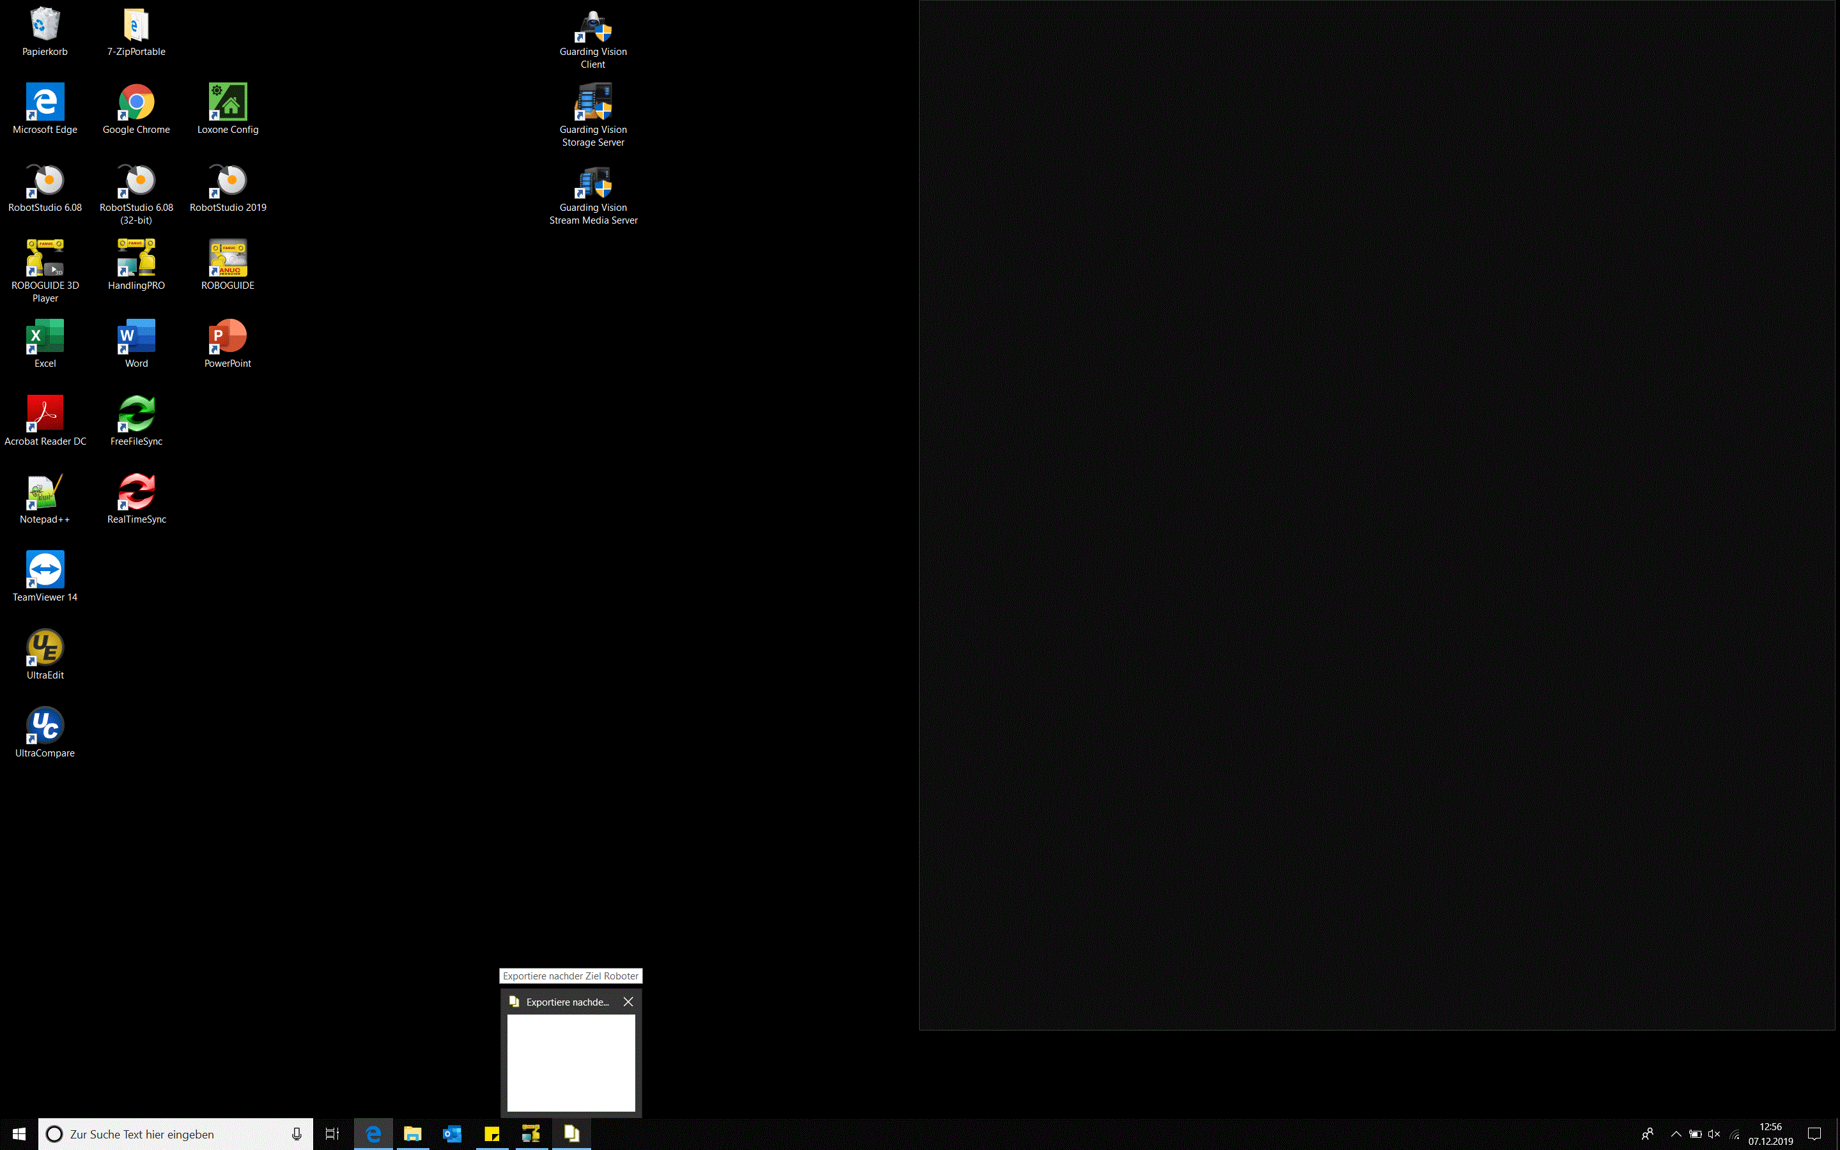The image size is (1840, 1150).
Task: Open Sticky Notes from the taskbar
Action: coord(491,1134)
